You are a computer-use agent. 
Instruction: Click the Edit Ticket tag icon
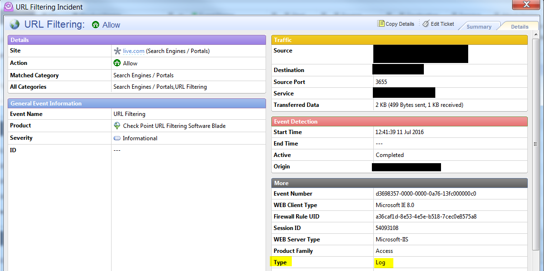pyautogui.click(x=426, y=23)
